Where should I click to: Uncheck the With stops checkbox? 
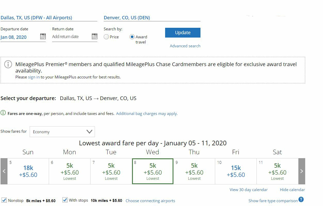point(65,200)
